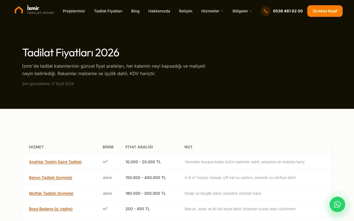Click the Son güncelleme date text
The height and width of the screenshot is (221, 354).
[48, 84]
